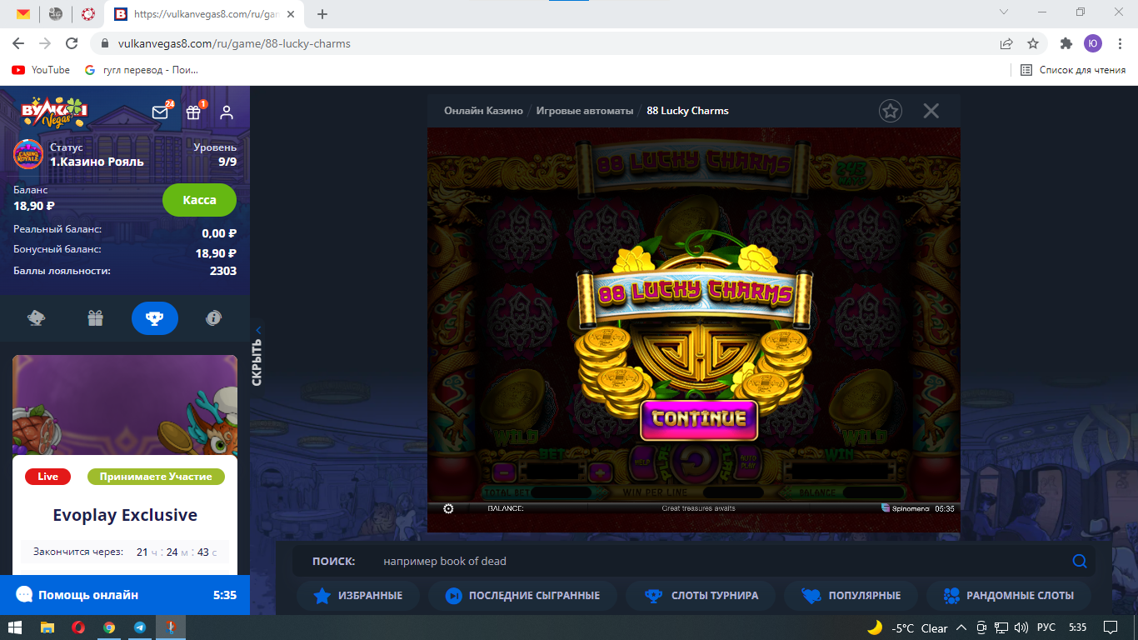
Task: Open a new browser tab
Action: [x=322, y=14]
